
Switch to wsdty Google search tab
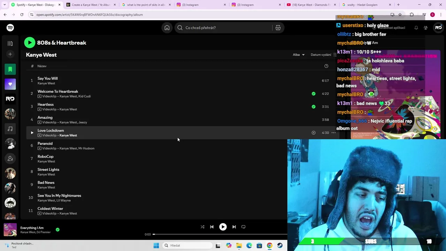366,5
